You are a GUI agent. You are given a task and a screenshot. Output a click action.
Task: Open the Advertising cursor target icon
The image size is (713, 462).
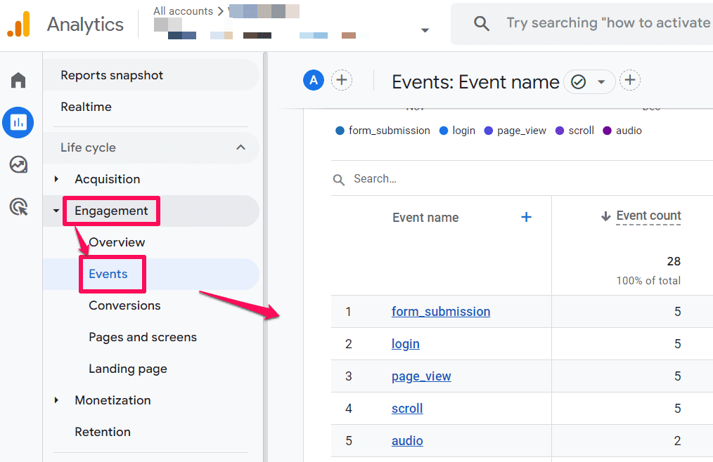tap(18, 207)
